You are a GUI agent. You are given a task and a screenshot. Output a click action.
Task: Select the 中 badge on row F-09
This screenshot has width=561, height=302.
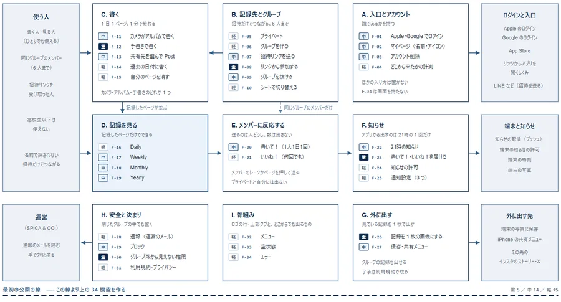[x=233, y=77]
